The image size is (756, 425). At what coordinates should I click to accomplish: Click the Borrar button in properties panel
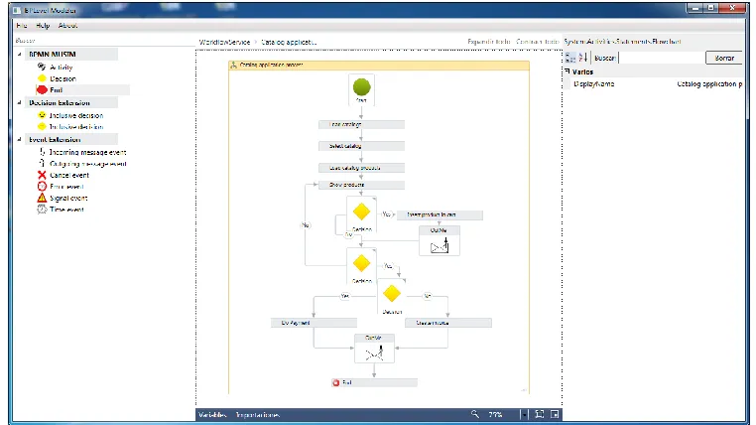pyautogui.click(x=724, y=58)
